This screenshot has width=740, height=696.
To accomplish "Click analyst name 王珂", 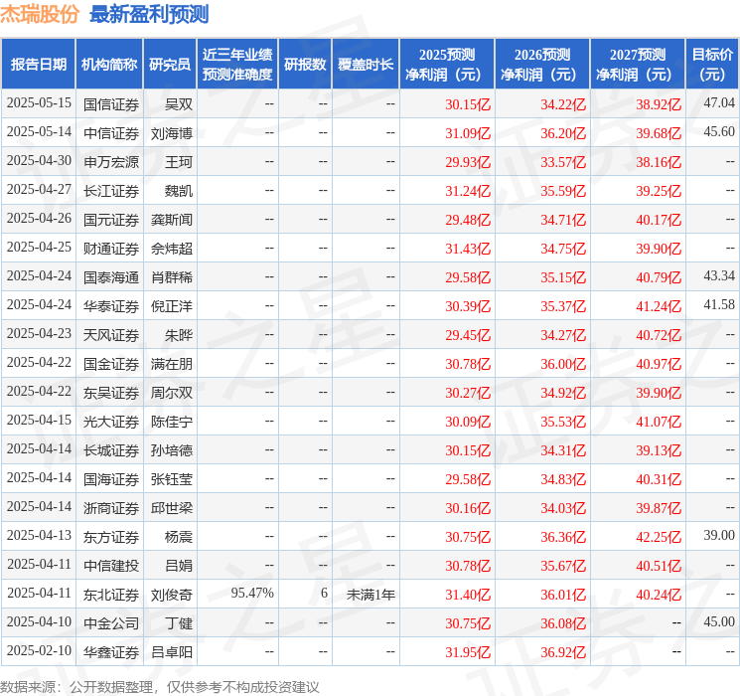I will [179, 162].
